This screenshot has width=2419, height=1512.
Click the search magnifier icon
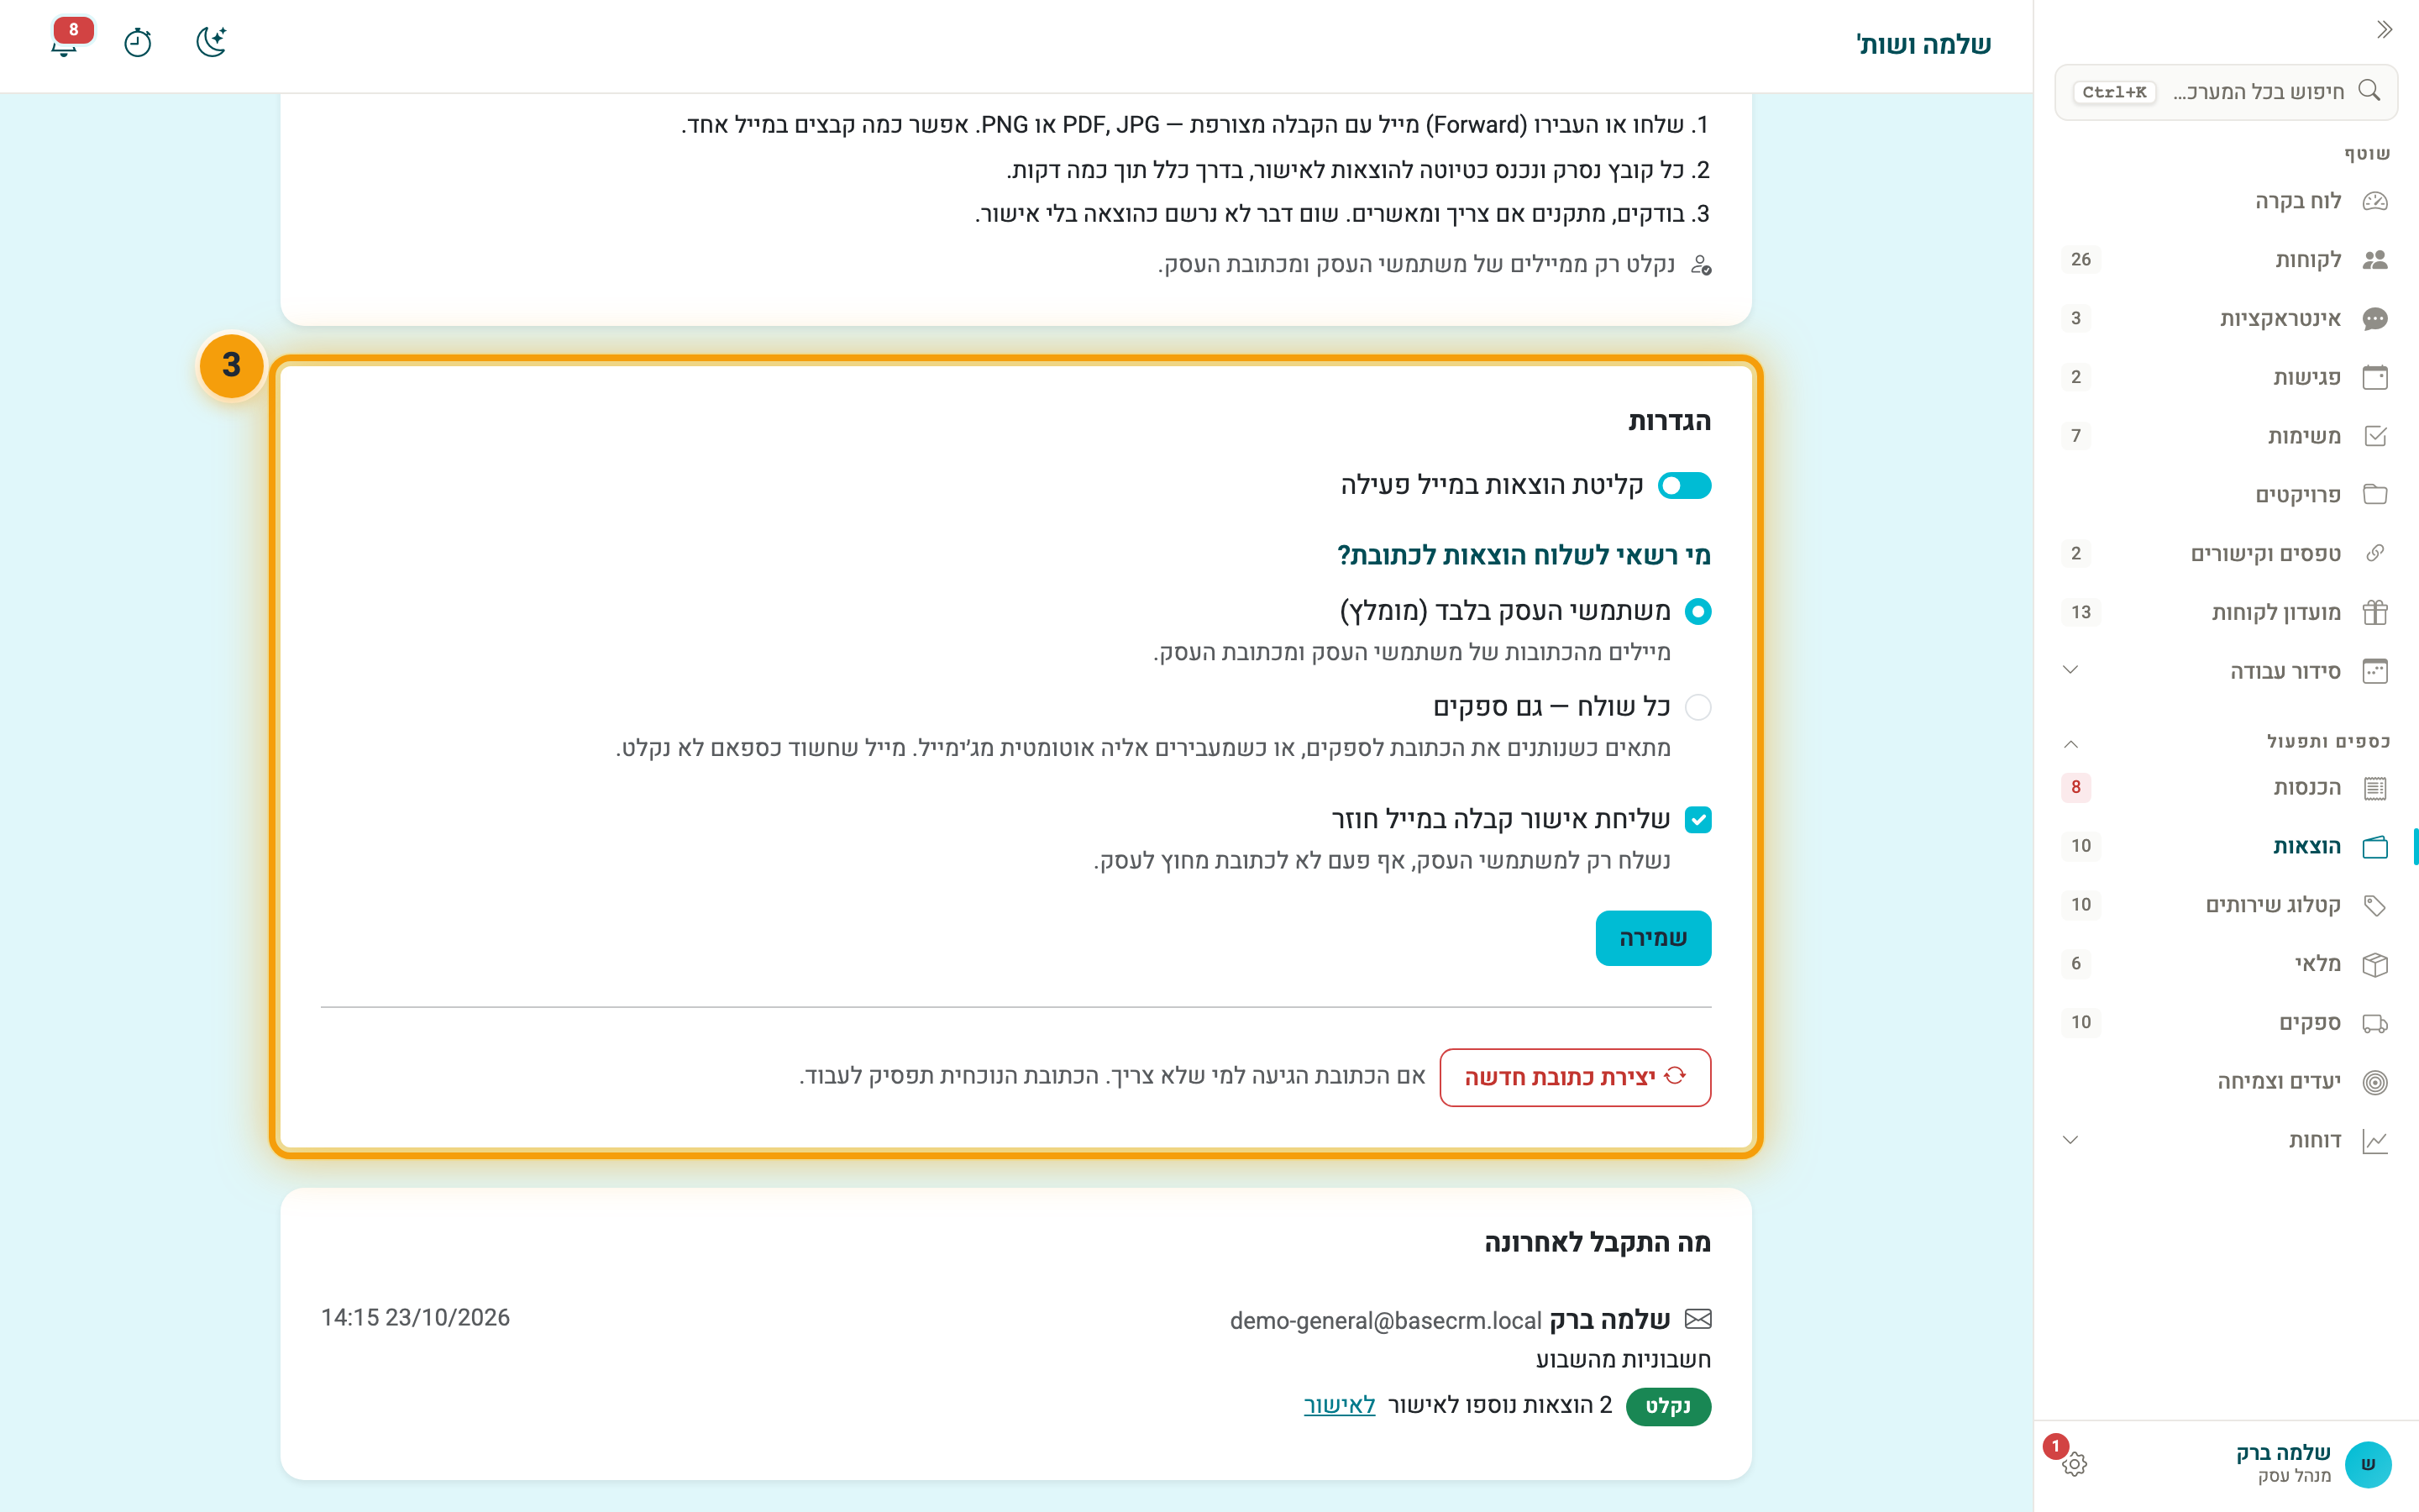click(x=2369, y=91)
